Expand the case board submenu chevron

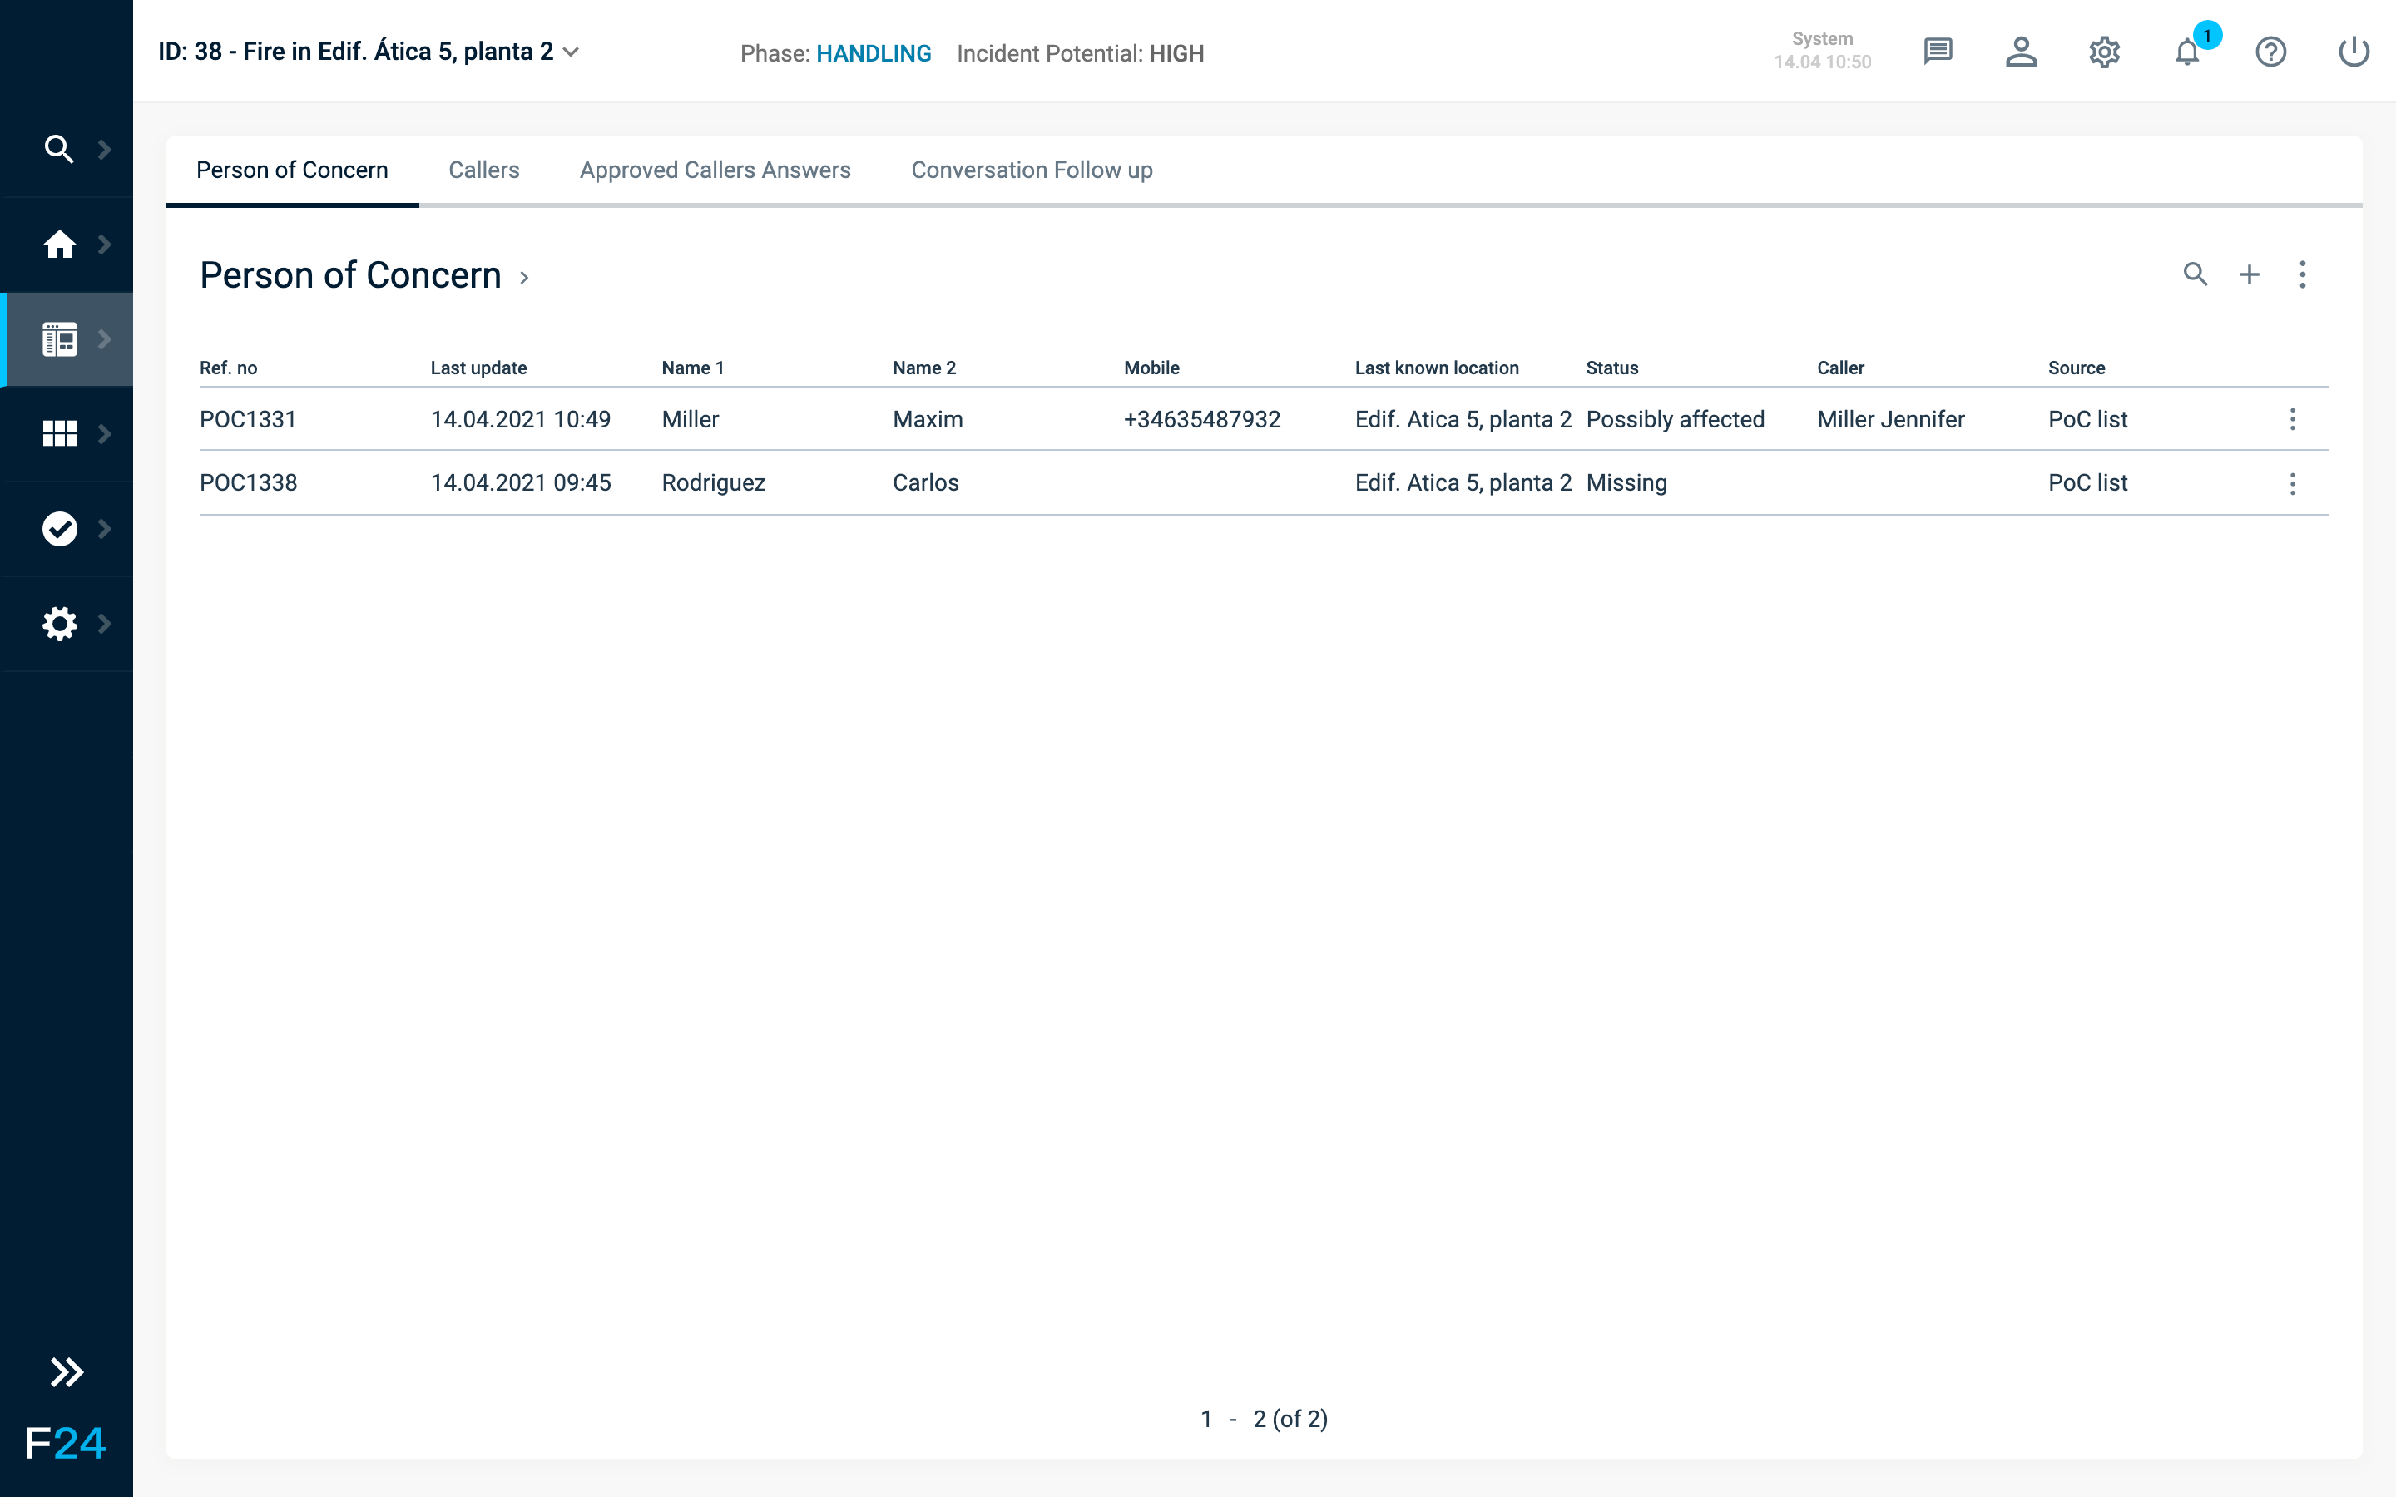104,338
